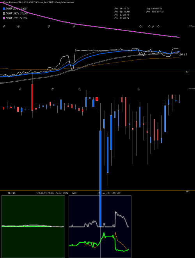Click the 'Pre O: 10.74' value
Image resolution: width=195 pixels, height=258 pixels.
122,9
